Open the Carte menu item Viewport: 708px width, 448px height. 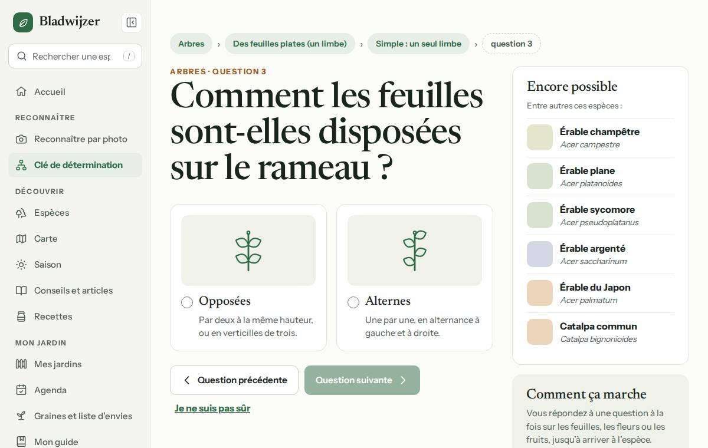[x=75, y=239]
